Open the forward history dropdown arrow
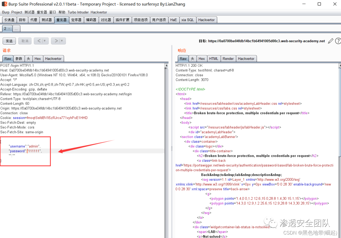The width and height of the screenshot is (341, 238). click(x=62, y=41)
